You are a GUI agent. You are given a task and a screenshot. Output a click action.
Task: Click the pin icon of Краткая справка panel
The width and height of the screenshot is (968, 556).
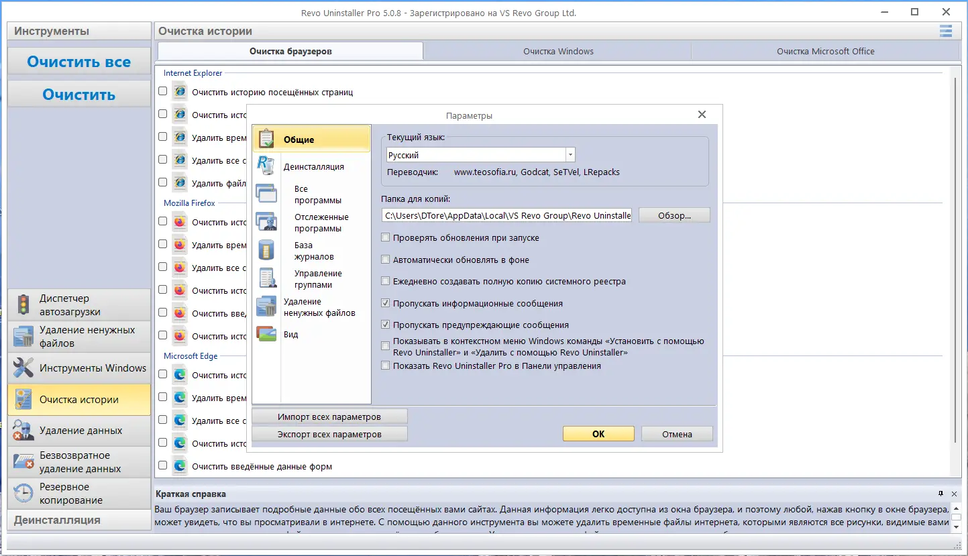pos(940,494)
